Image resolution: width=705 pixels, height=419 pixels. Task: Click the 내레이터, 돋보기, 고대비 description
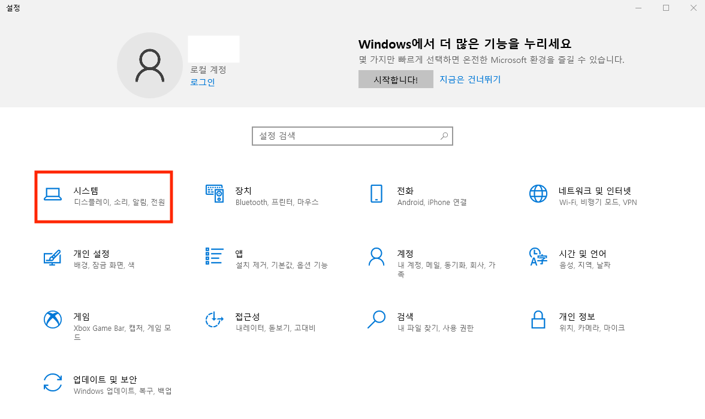pos(275,328)
